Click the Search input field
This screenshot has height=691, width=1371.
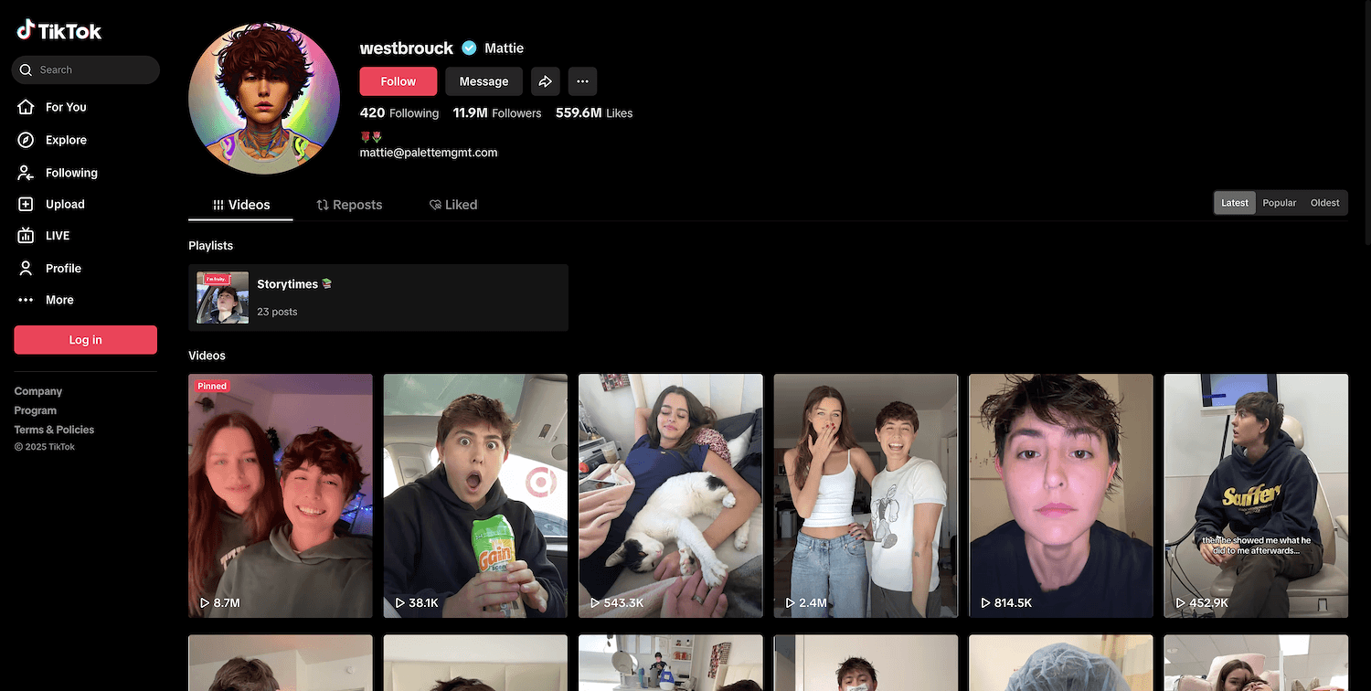(91, 69)
